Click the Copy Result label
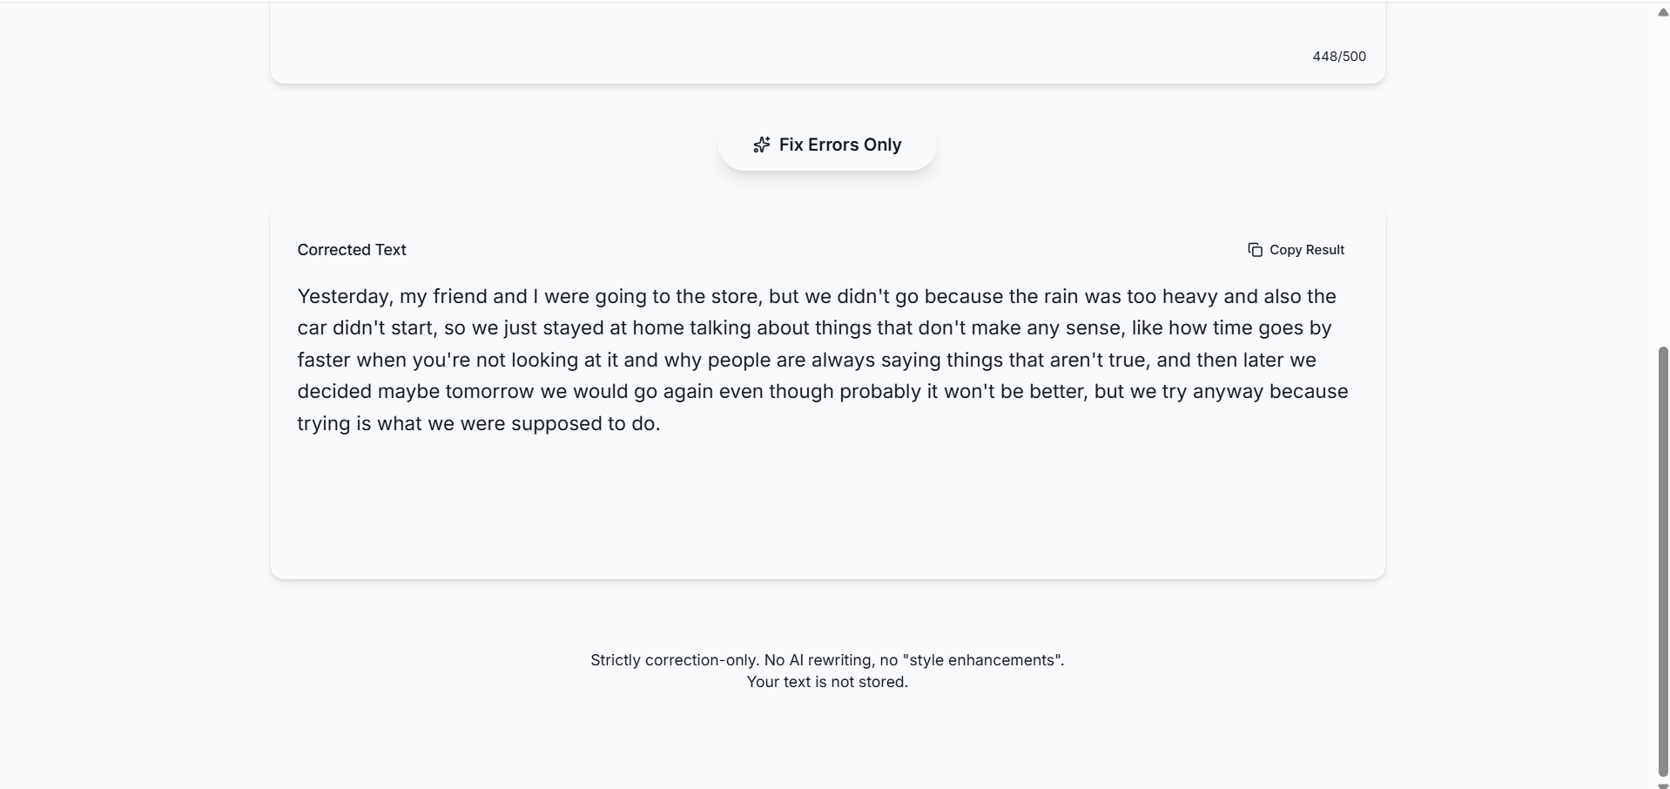1670x789 pixels. coord(1306,250)
